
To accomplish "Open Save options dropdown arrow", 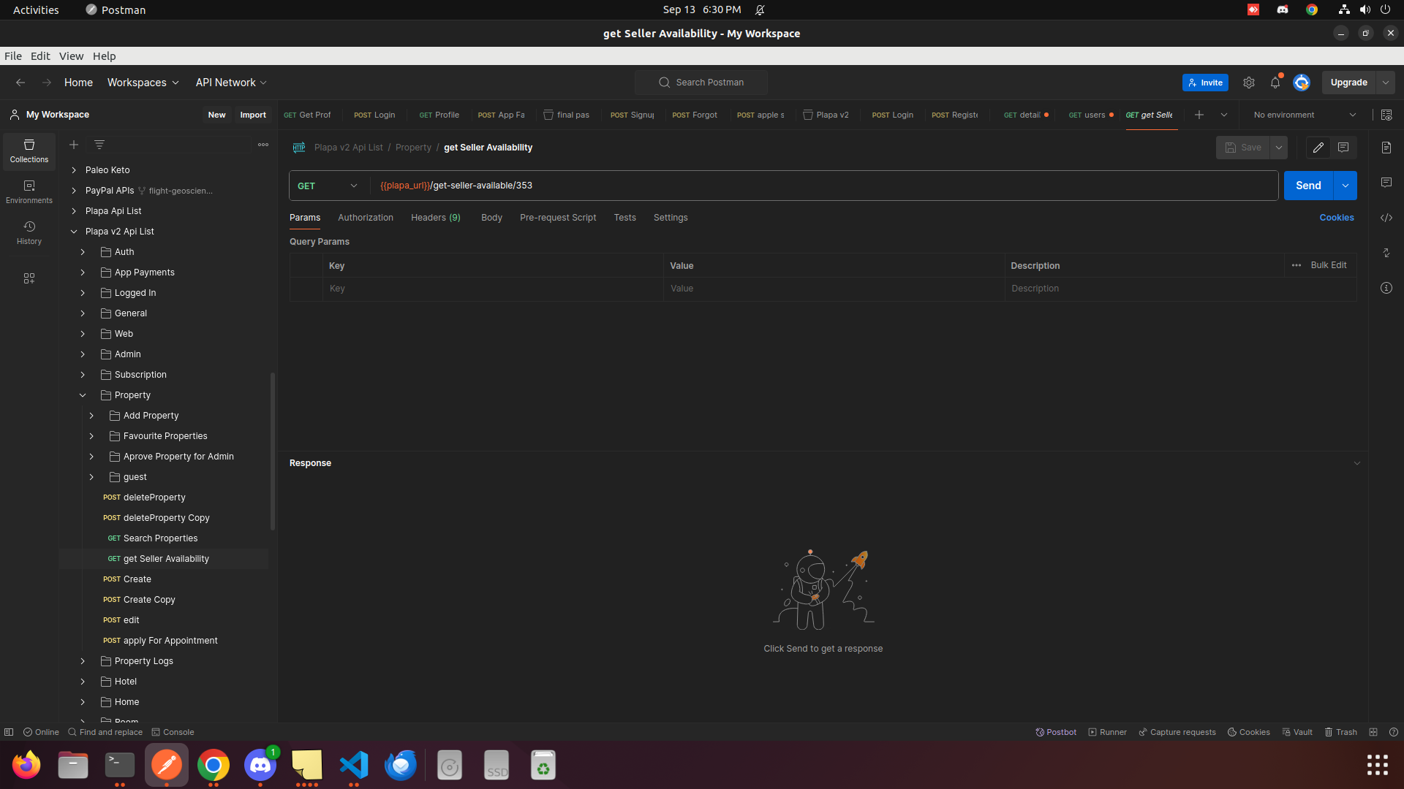I will click(1279, 148).
